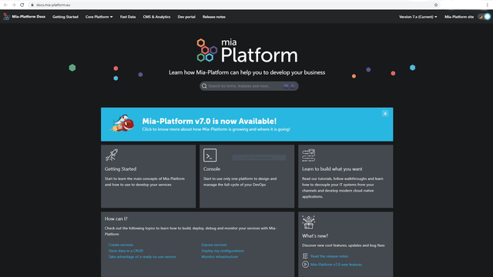Image resolution: width=493 pixels, height=277 pixels.
Task: Open the Learn to build what you want title
Action: point(332,169)
